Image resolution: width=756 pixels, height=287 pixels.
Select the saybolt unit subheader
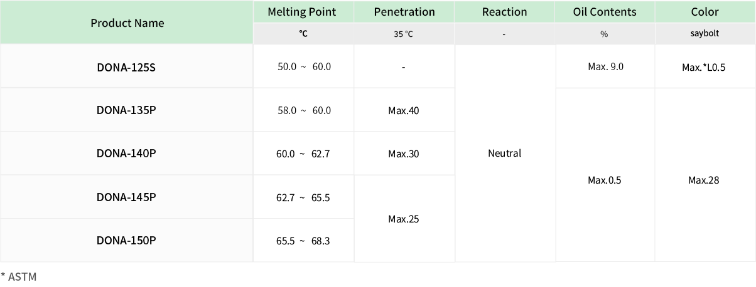705,34
